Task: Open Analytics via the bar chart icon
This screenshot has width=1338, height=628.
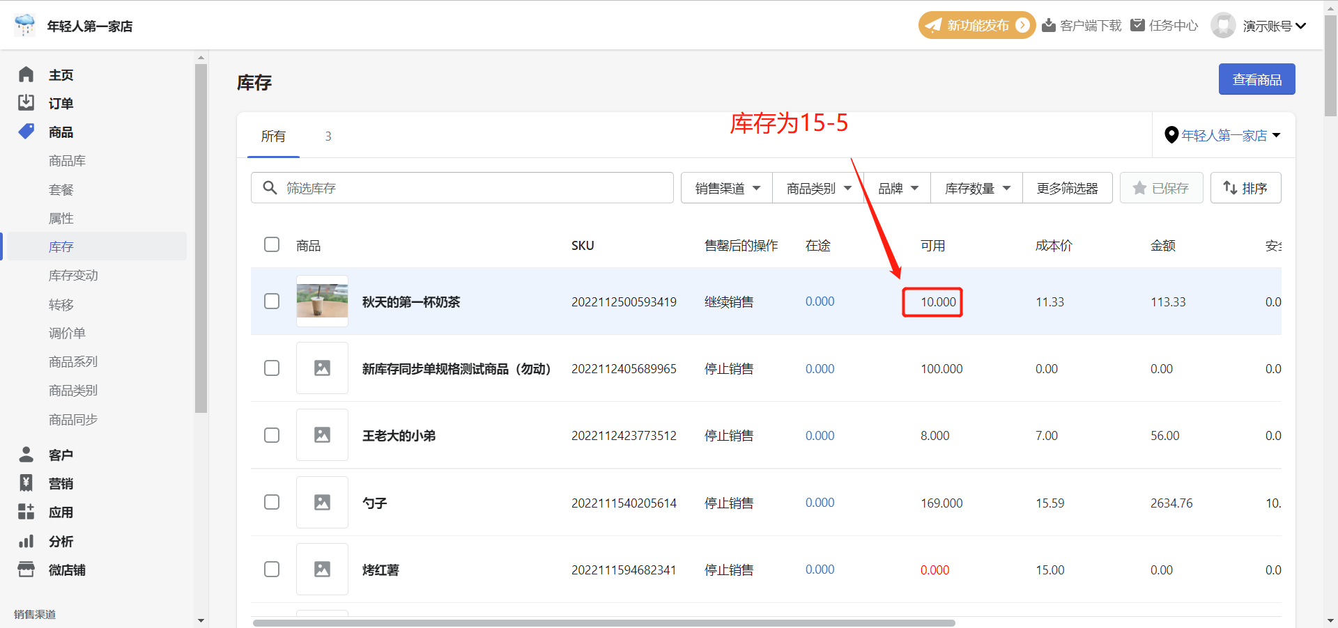Action: (26, 541)
